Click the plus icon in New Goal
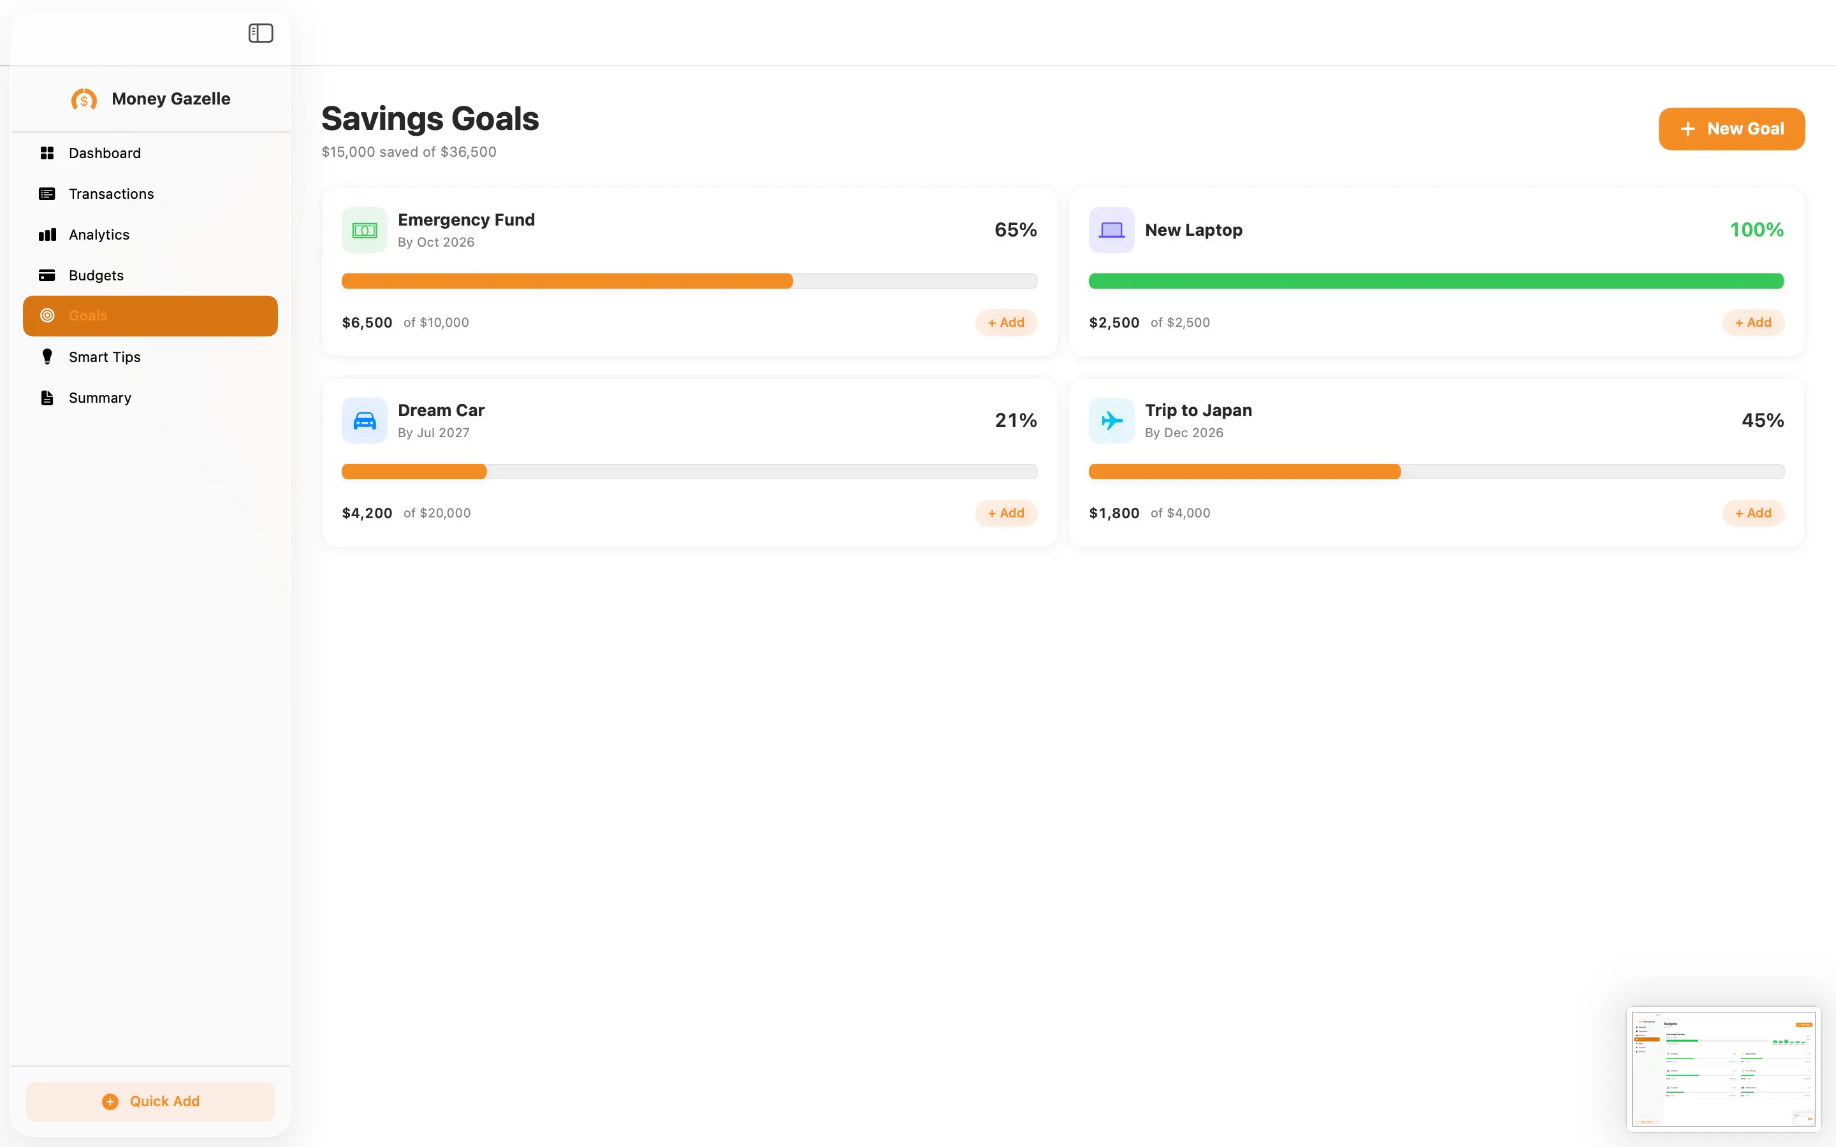Screen dimensions: 1836x1147 click(x=1688, y=129)
